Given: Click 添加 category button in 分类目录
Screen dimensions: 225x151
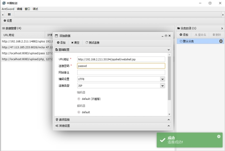Looking at the screenshot, I should 184,35.
